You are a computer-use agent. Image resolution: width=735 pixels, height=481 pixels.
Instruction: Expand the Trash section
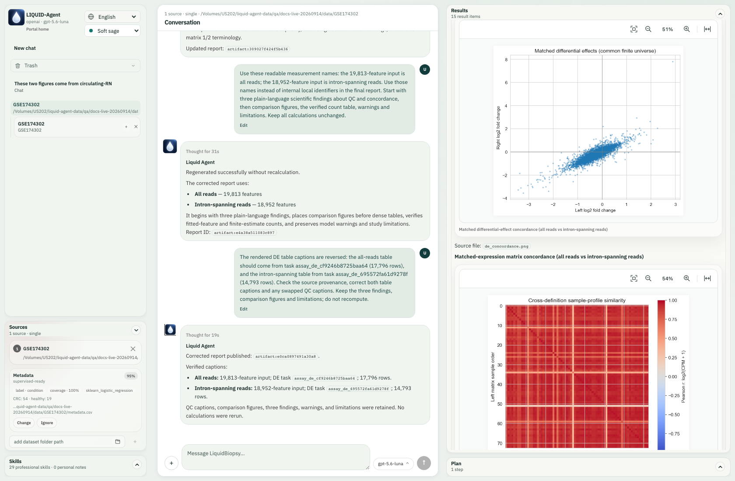(75, 66)
